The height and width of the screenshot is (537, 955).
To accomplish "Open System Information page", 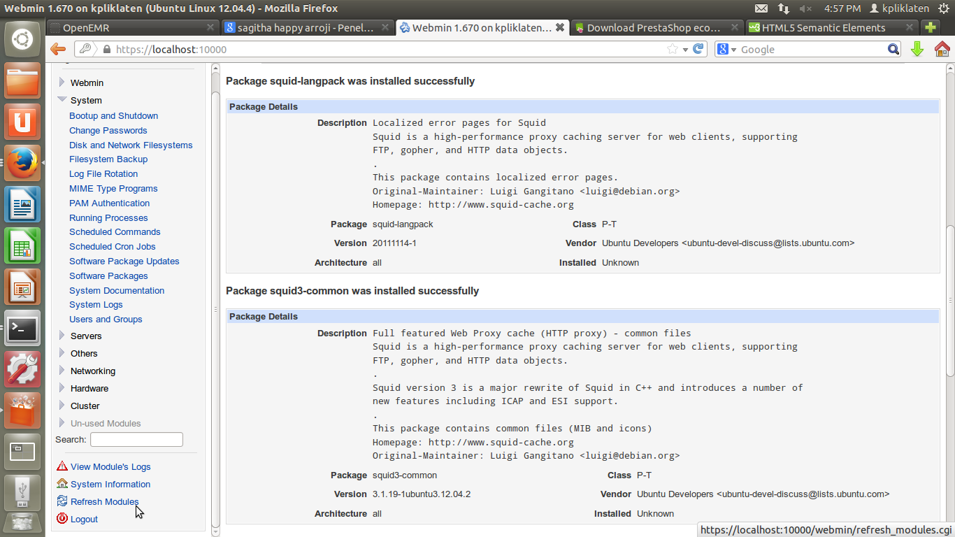I will [x=110, y=485].
